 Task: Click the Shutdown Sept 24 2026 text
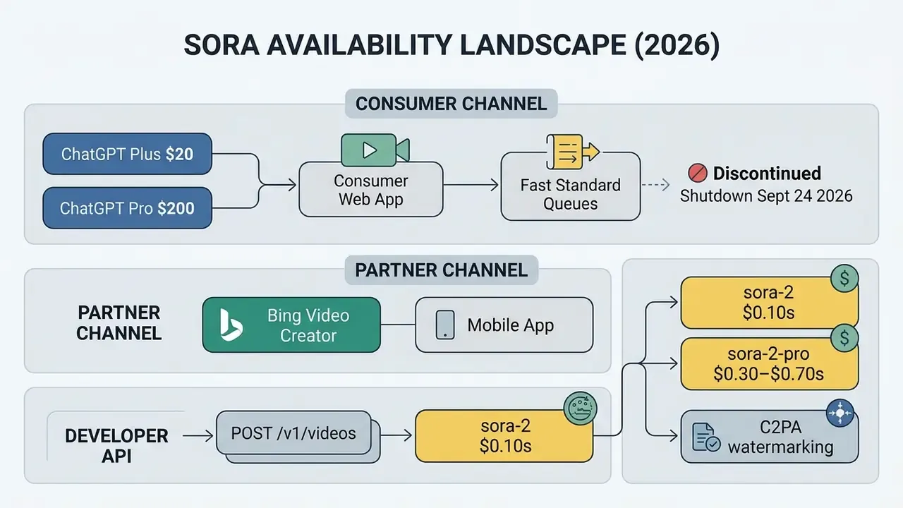[766, 195]
